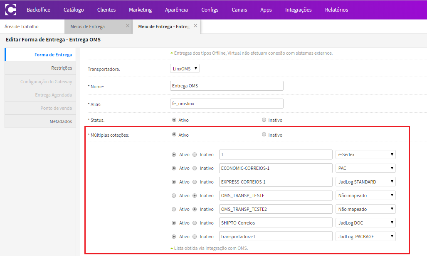The width and height of the screenshot is (427, 256).
Task: Open Configuração do Gateway section
Action: 40,81
